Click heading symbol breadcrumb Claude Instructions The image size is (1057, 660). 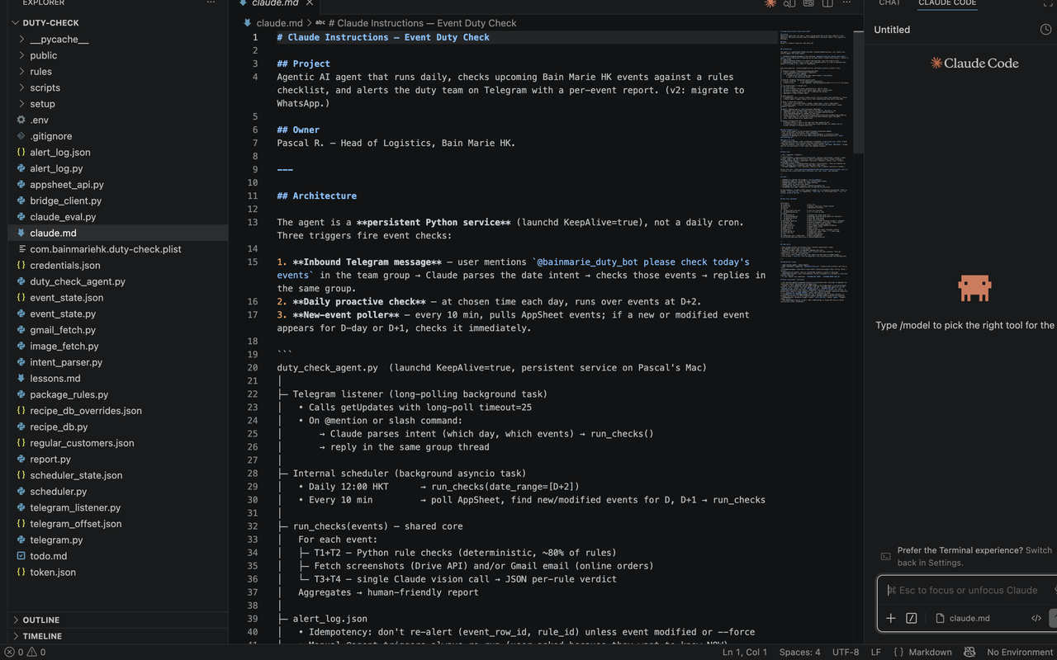[x=416, y=23]
